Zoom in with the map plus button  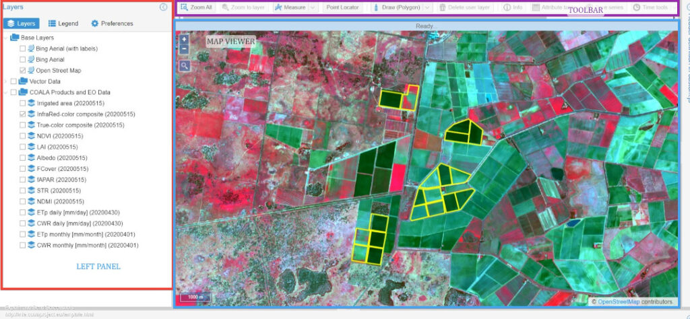click(184, 40)
